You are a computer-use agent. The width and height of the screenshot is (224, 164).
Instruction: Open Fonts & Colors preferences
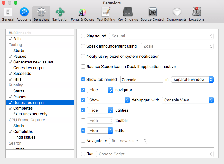point(82,14)
